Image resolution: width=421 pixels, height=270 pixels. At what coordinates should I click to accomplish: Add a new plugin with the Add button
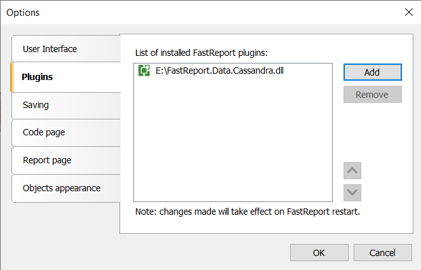372,72
